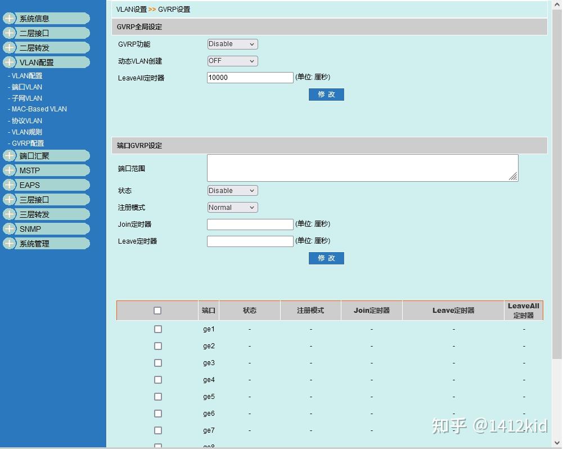Check the ge6 port checkbox

click(x=157, y=414)
